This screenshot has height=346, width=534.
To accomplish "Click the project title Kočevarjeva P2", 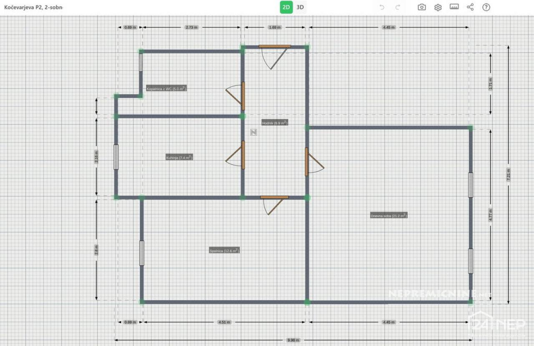I will click(x=33, y=8).
